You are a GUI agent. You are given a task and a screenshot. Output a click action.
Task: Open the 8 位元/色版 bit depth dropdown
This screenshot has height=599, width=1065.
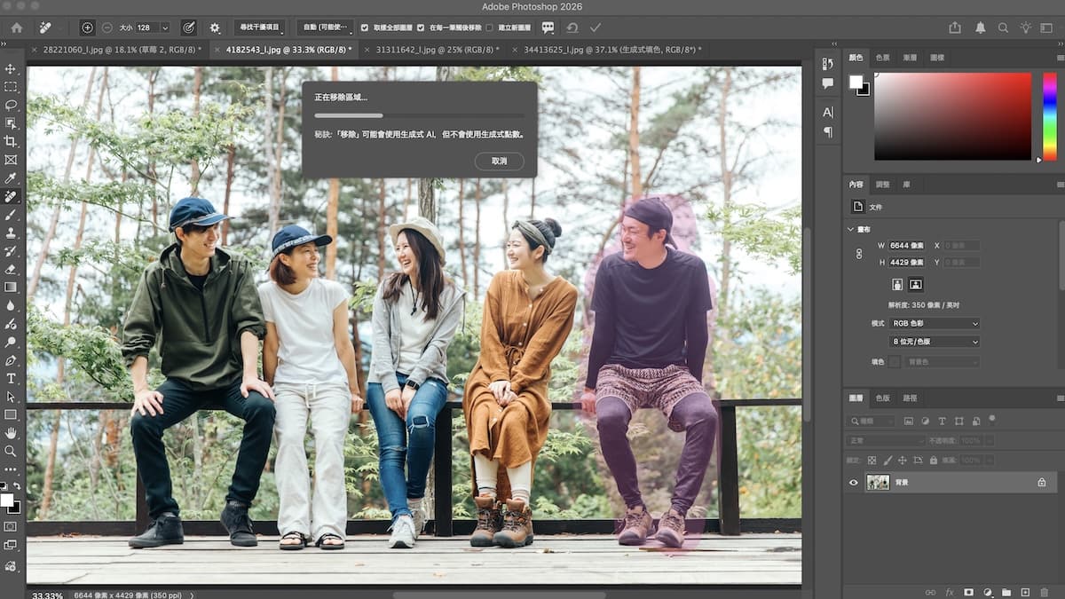point(935,342)
